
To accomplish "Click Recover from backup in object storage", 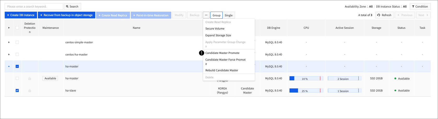I will 67,15.
